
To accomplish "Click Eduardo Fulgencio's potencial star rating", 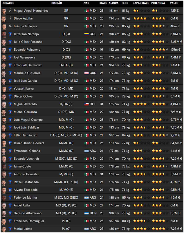I will point(160,50).
